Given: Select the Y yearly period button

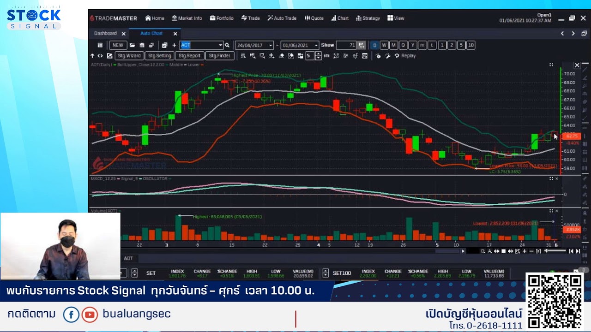Looking at the screenshot, I should coord(413,45).
